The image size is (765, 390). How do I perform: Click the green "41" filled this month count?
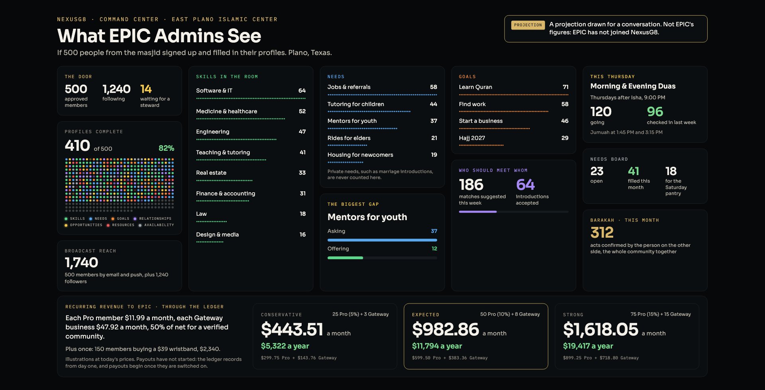pyautogui.click(x=634, y=171)
